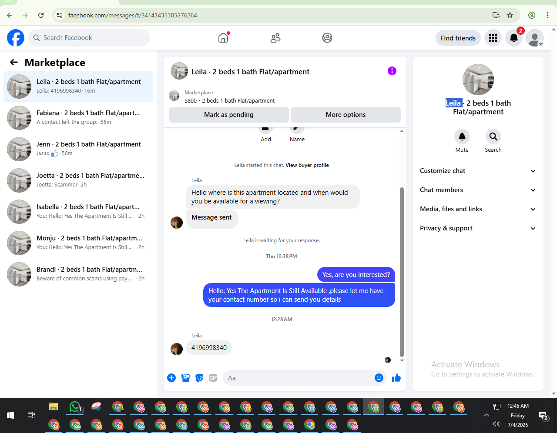557x433 pixels.
Task: Click message "Yes, are you interested?"
Action: point(356,275)
